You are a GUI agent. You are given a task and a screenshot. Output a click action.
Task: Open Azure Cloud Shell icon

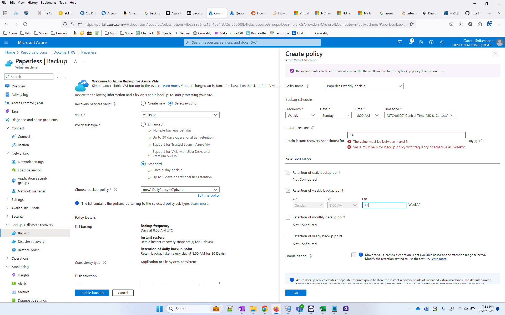pos(400,42)
